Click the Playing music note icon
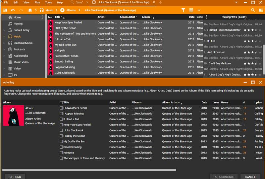Image resolution: width=265 pixels, height=179 pixels. [x=10, y=24]
